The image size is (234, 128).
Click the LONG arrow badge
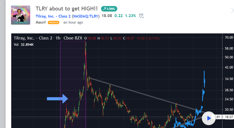coord(109,9)
